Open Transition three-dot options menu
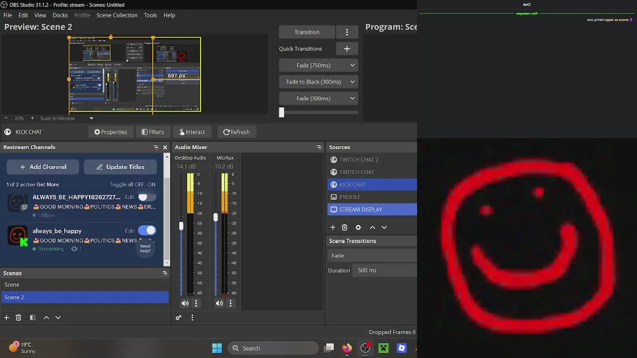637x358 pixels. tap(347, 32)
